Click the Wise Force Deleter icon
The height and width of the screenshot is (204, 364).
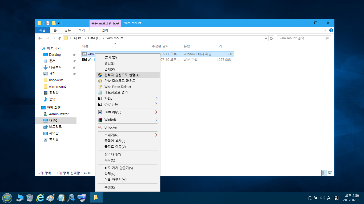pos(100,87)
